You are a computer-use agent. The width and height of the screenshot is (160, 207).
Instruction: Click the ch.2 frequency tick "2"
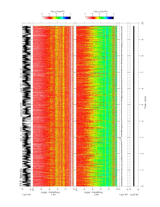point(109,189)
